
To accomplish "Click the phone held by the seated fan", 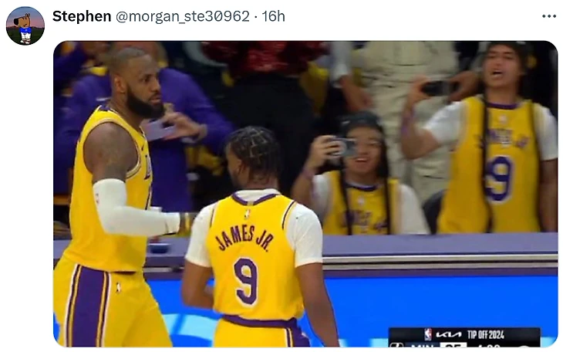I will click(x=344, y=147).
